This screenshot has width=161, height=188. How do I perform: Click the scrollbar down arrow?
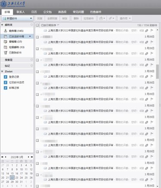point(158,186)
